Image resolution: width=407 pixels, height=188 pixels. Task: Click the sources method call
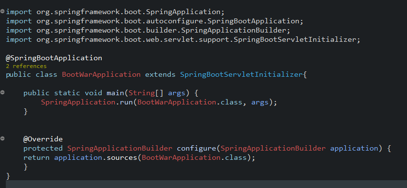pos(122,158)
